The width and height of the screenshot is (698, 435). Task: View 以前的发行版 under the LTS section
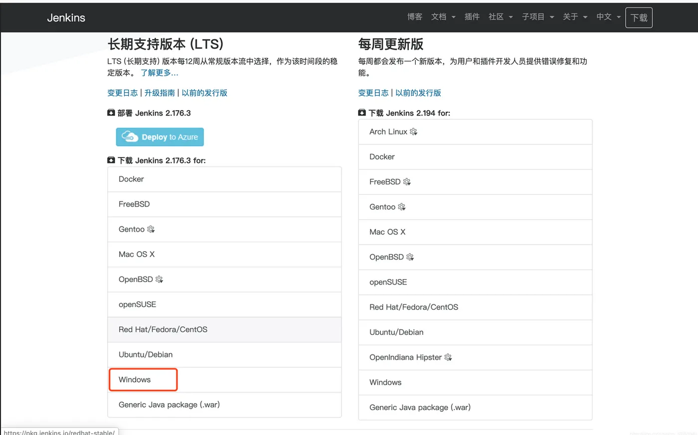point(204,93)
